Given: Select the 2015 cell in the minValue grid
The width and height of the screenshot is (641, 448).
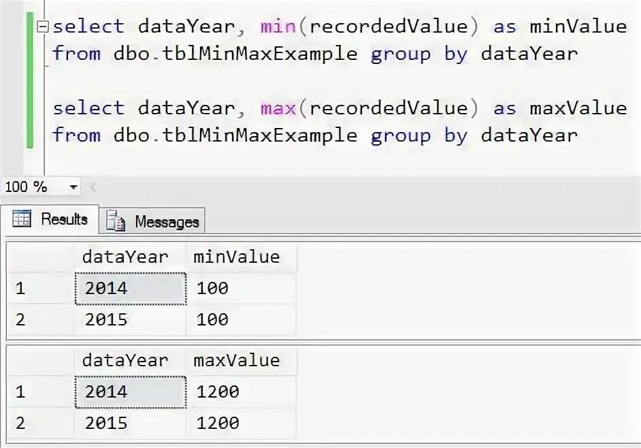Looking at the screenshot, I should [x=129, y=319].
